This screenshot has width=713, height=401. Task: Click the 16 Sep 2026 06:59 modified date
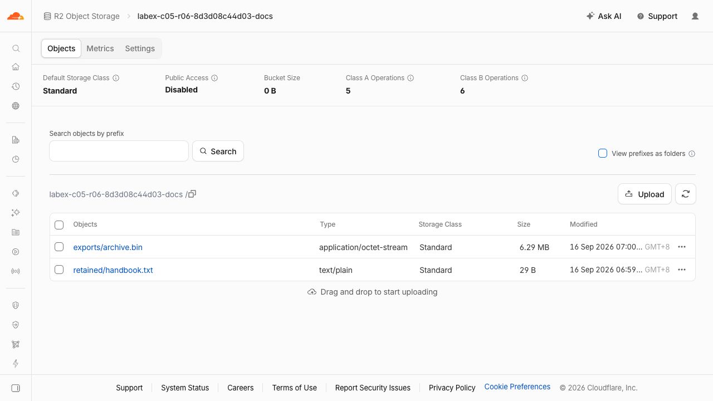(606, 270)
